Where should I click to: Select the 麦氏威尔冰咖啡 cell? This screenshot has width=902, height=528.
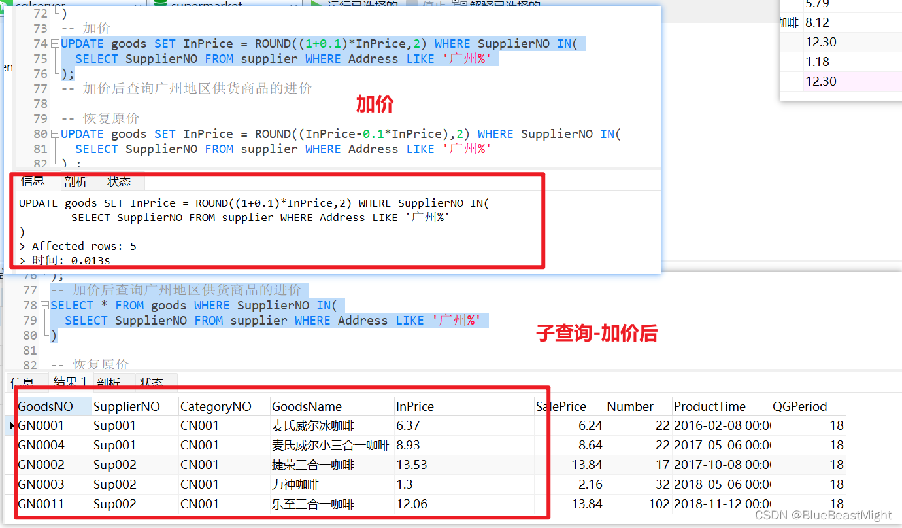coord(332,426)
